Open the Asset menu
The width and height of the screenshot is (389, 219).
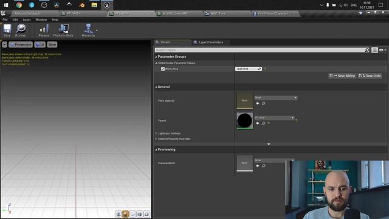click(27, 19)
